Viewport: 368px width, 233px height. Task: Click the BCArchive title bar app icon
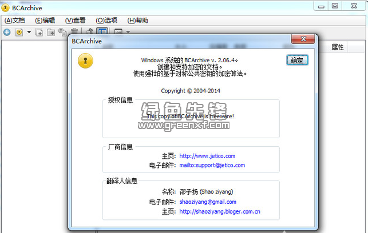(5, 8)
